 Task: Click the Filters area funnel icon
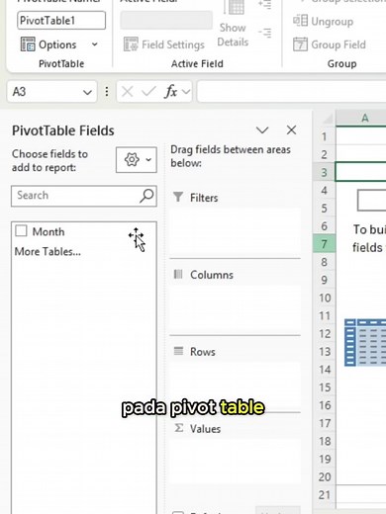point(178,197)
